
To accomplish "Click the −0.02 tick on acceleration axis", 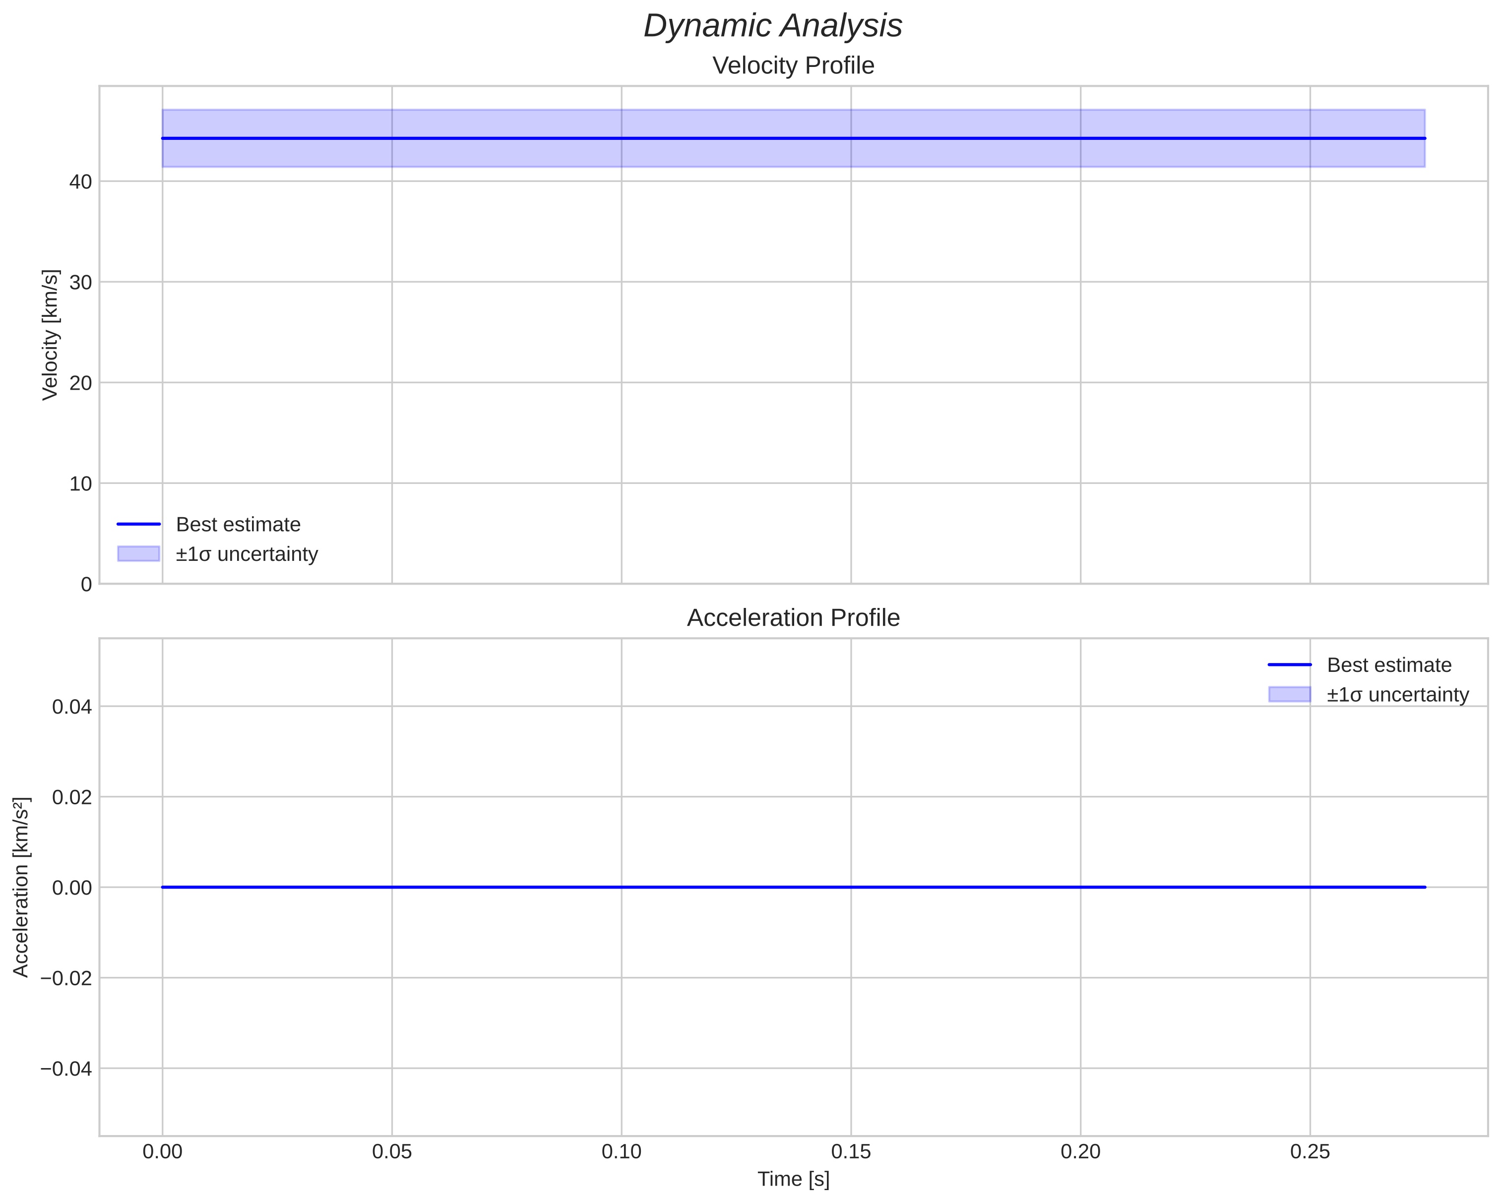I will coord(66,978).
